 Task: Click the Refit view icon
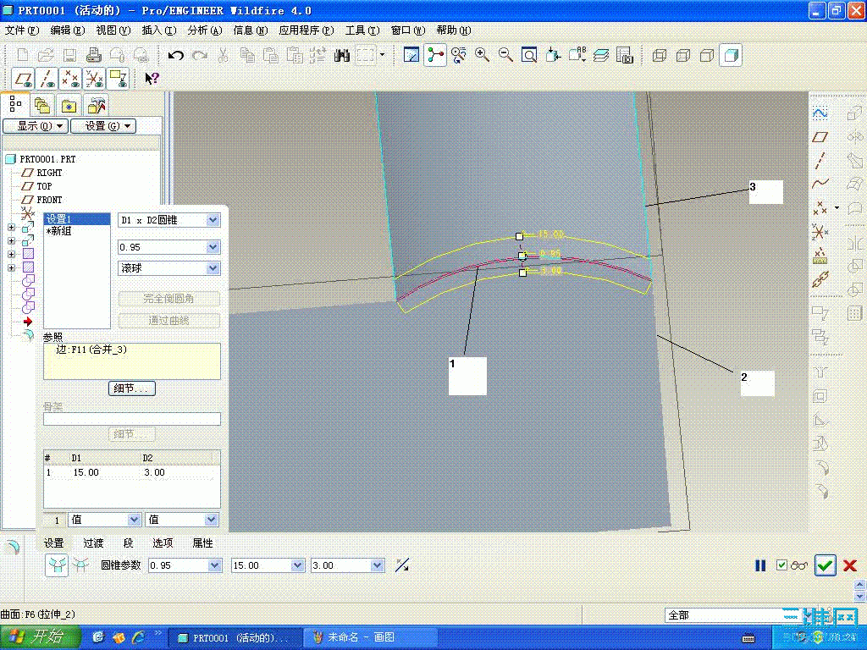(529, 55)
